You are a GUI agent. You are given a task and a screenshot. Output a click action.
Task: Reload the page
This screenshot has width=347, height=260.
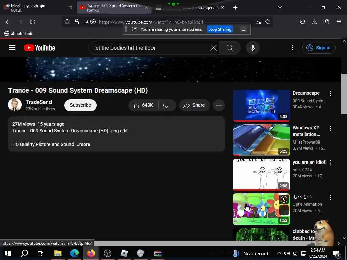[33, 22]
